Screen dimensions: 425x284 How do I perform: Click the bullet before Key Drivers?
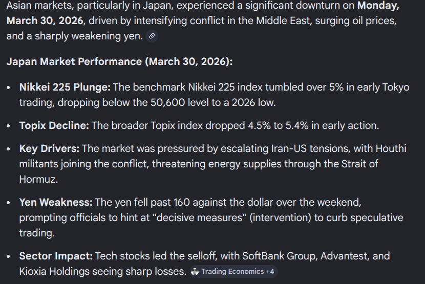pos(8,149)
